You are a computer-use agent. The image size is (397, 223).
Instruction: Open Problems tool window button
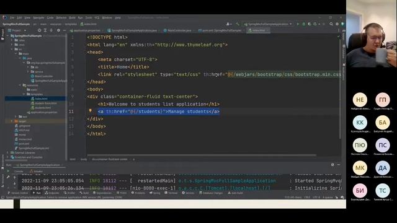(138, 193)
